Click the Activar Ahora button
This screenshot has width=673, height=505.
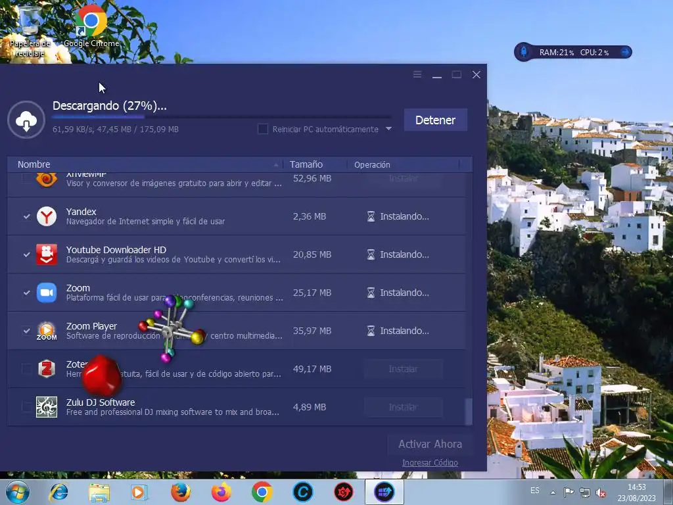[430, 444]
